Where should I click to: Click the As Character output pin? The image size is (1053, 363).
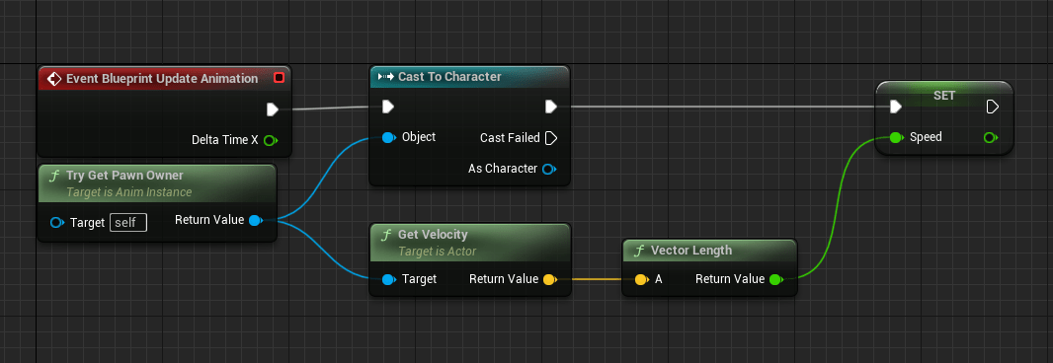(549, 169)
